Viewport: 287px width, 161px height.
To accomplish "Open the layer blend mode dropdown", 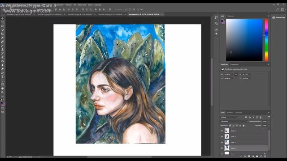I will point(234,121).
